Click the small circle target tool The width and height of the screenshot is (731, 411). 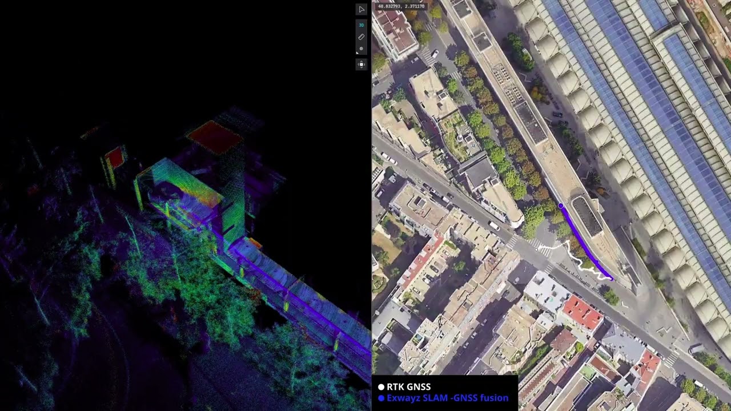pyautogui.click(x=361, y=49)
